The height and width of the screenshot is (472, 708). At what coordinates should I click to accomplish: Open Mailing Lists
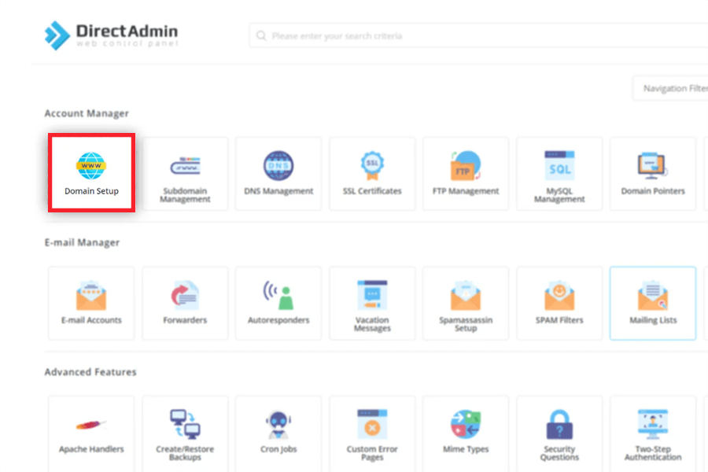[652, 303]
